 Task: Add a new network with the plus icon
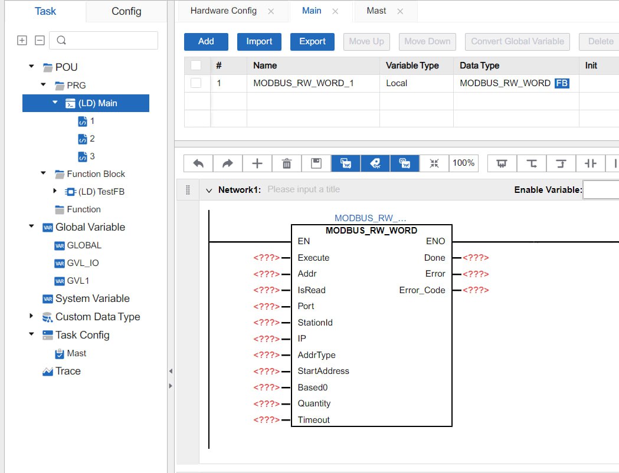coord(257,163)
